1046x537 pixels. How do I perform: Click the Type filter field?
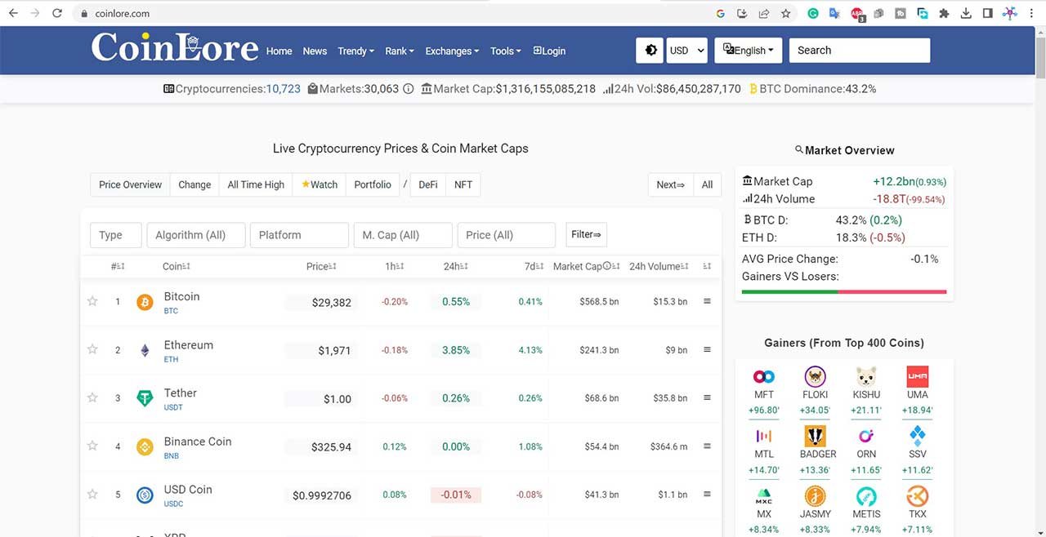pyautogui.click(x=116, y=235)
